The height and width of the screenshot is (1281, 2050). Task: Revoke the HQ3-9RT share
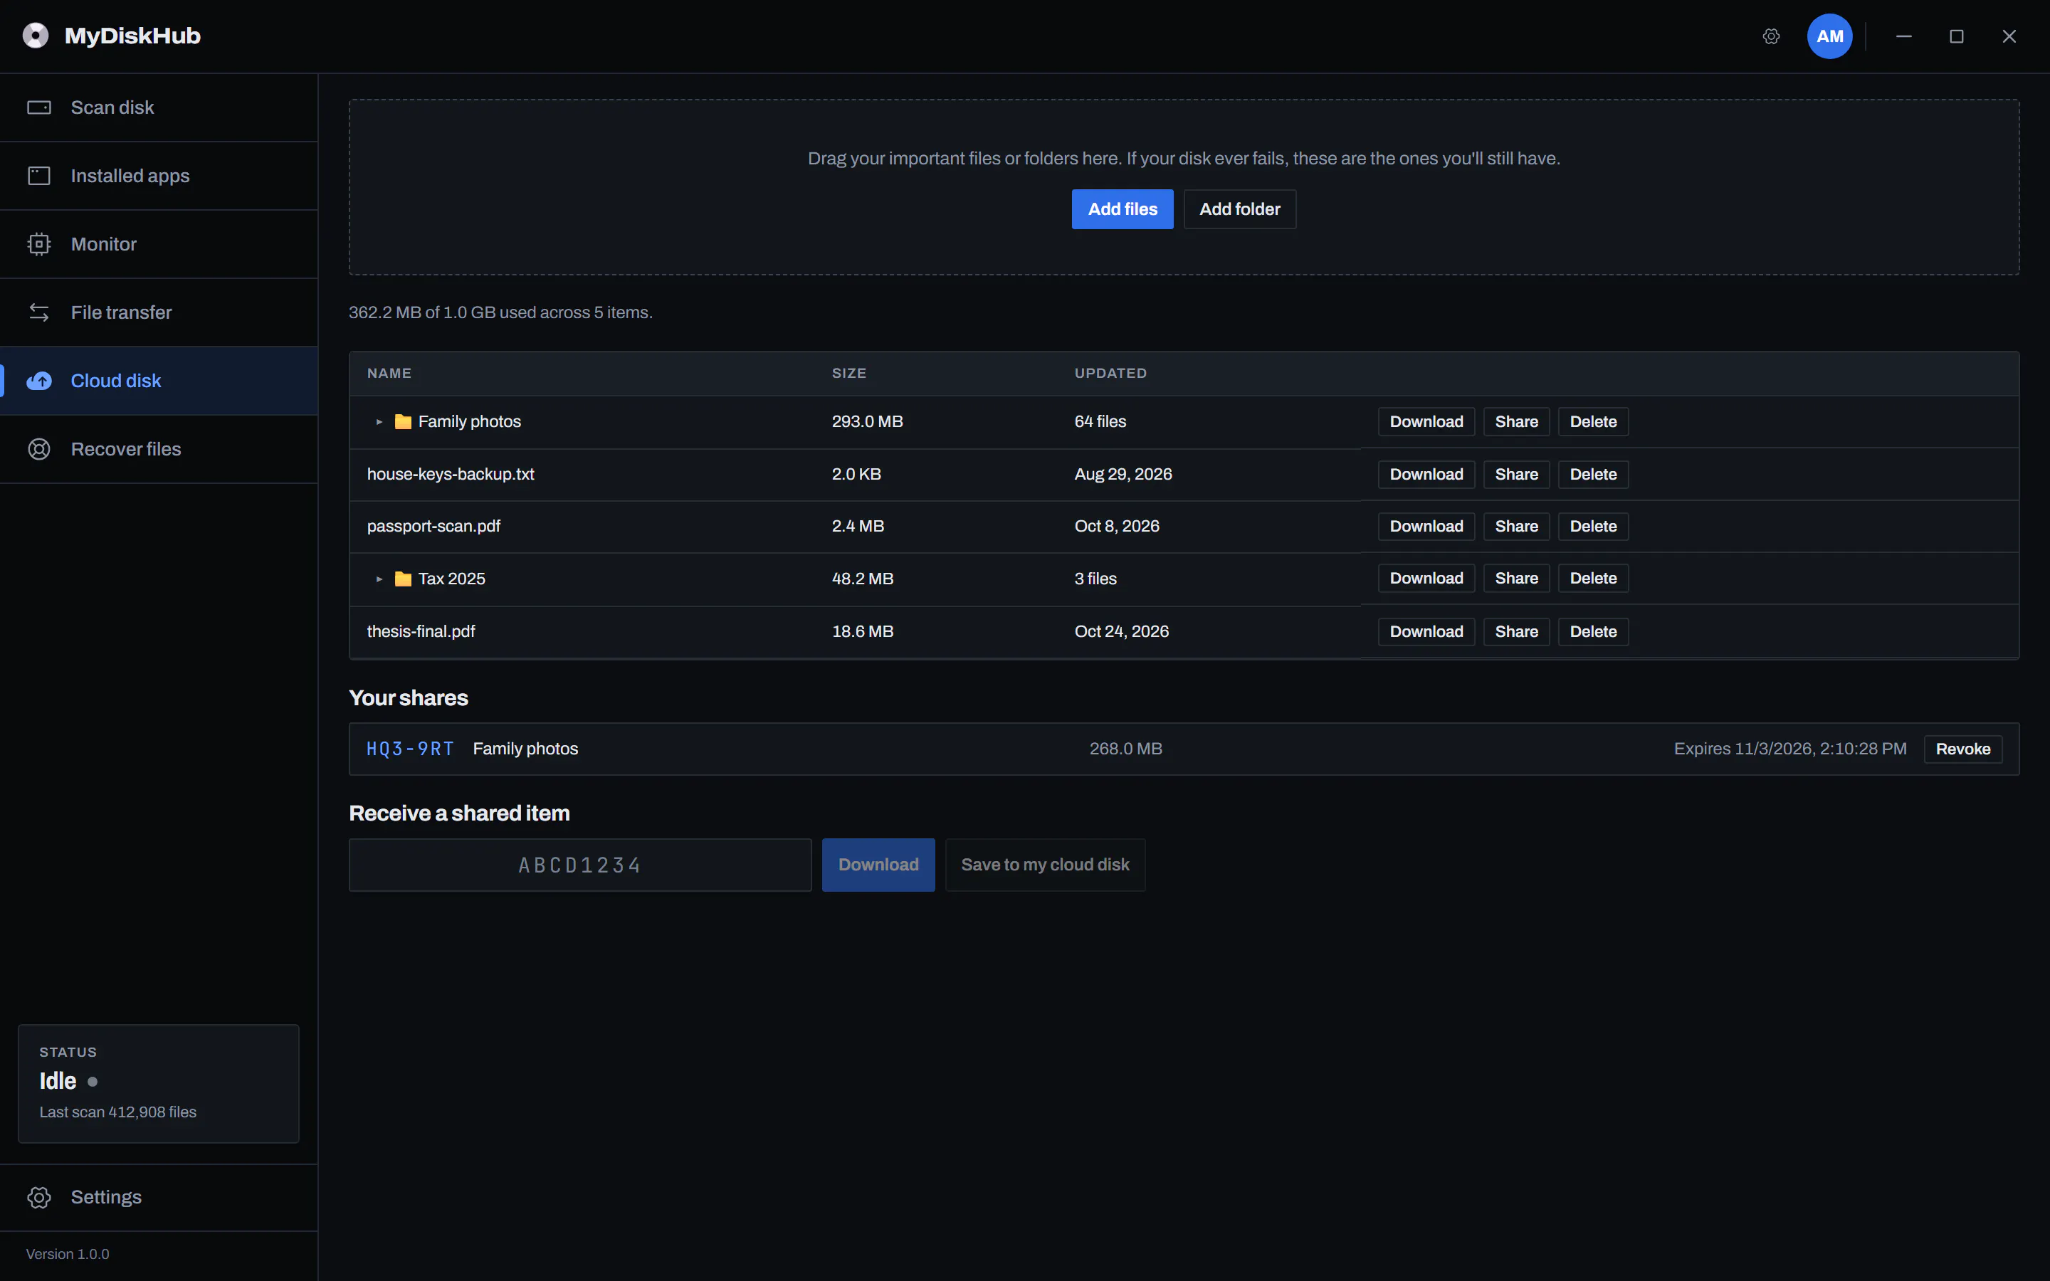[x=1962, y=749]
